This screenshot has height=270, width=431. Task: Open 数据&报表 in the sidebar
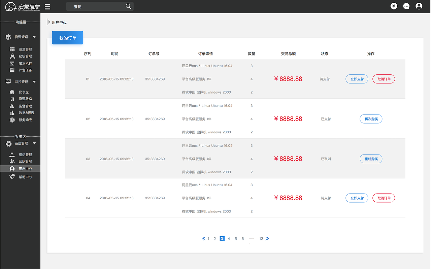tap(27, 113)
